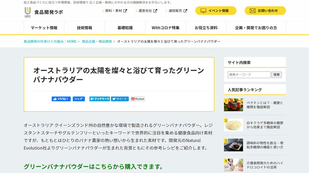Viewport: 309px width, 173px height.
Task: Click the お問い合わせ mail button
Action: point(265,11)
